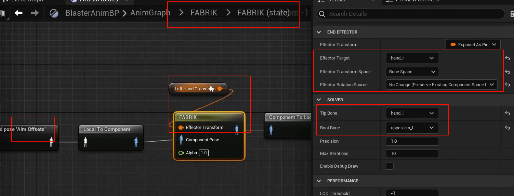514x196 pixels.
Task: Click the Alpha 1.0 value box
Action: pyautogui.click(x=203, y=153)
